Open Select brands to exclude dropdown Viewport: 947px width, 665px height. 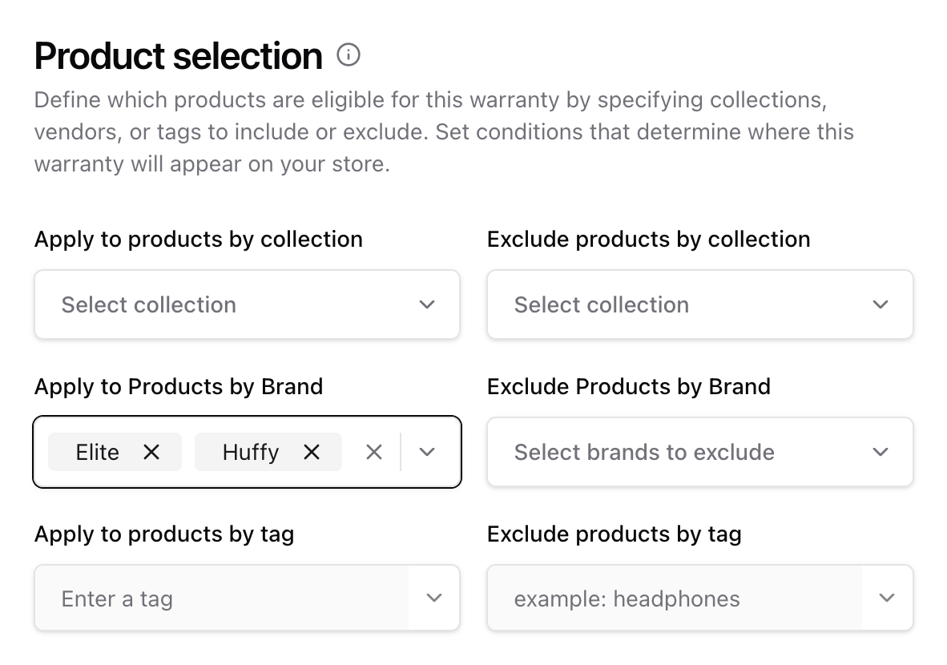(x=700, y=452)
